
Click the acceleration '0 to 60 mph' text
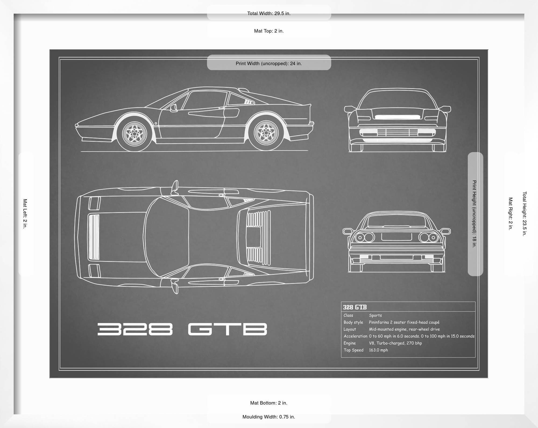(x=422, y=336)
